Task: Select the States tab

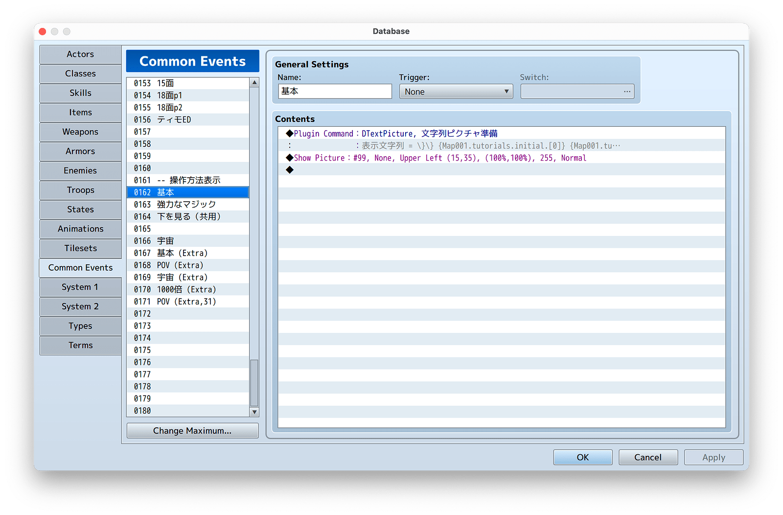Action: point(80,210)
